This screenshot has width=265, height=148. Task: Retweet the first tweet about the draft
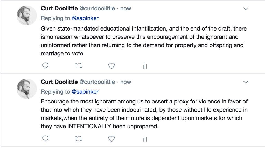(x=78, y=66)
